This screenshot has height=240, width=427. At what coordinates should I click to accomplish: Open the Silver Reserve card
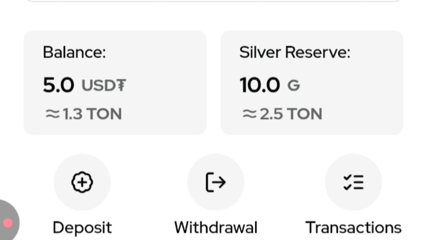click(x=312, y=83)
